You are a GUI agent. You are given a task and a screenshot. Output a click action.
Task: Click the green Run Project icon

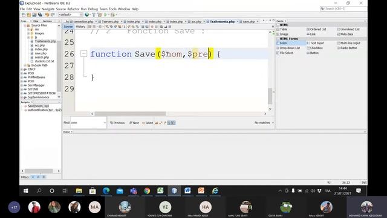pos(106,15)
